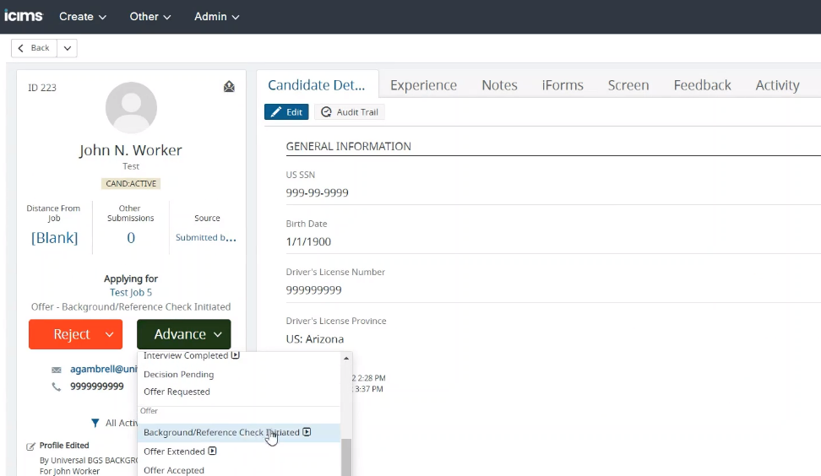Click the arrow icon beside Interview Completed
The width and height of the screenshot is (821, 476).
(x=236, y=355)
